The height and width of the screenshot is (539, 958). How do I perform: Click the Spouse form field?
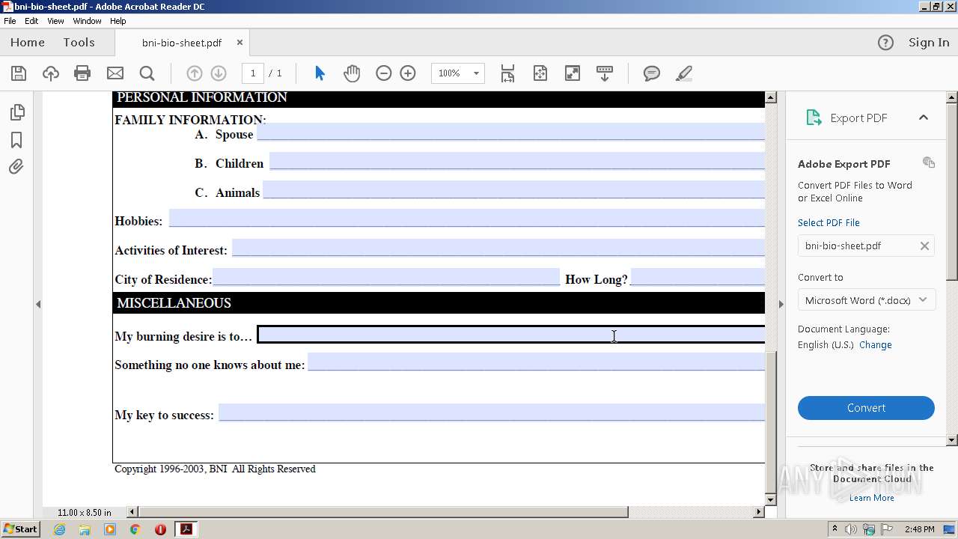coord(511,132)
